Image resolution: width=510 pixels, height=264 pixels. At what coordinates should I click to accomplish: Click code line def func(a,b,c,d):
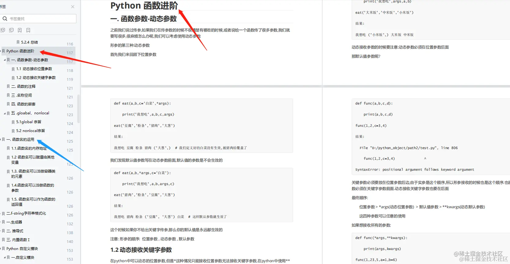click(374, 103)
